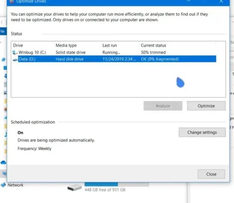The height and width of the screenshot is (203, 234).
Task: Click the Quick access star icon in File Explorer
Action: [4, 59]
